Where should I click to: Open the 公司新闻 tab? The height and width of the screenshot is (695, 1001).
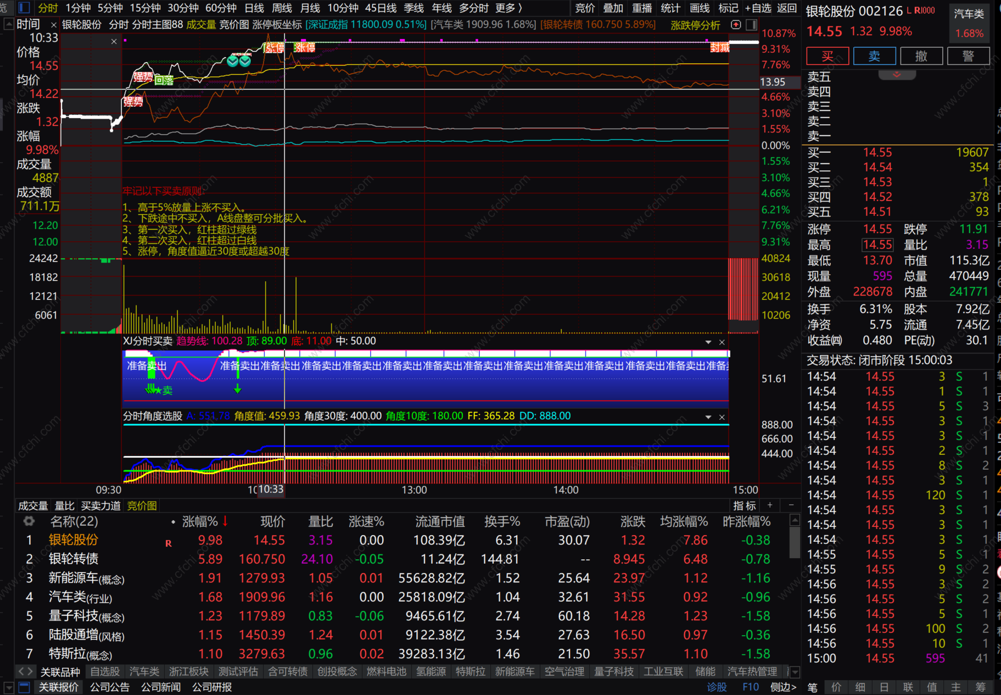(161, 687)
